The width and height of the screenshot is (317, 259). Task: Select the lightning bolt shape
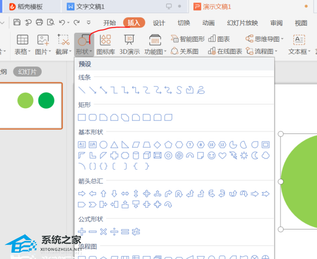(x=234, y=156)
